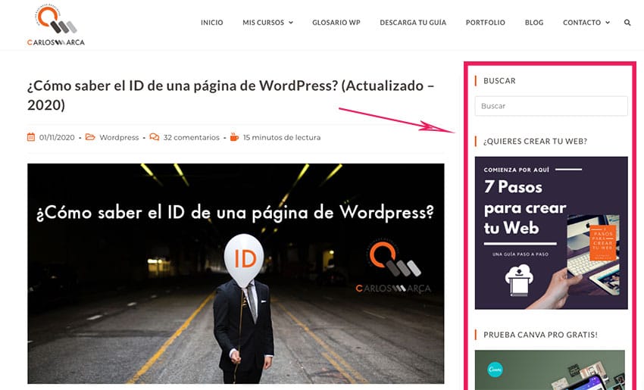Expand the Mis Cursos dropdown arrow
This screenshot has height=390, width=644.
pyautogui.click(x=291, y=23)
